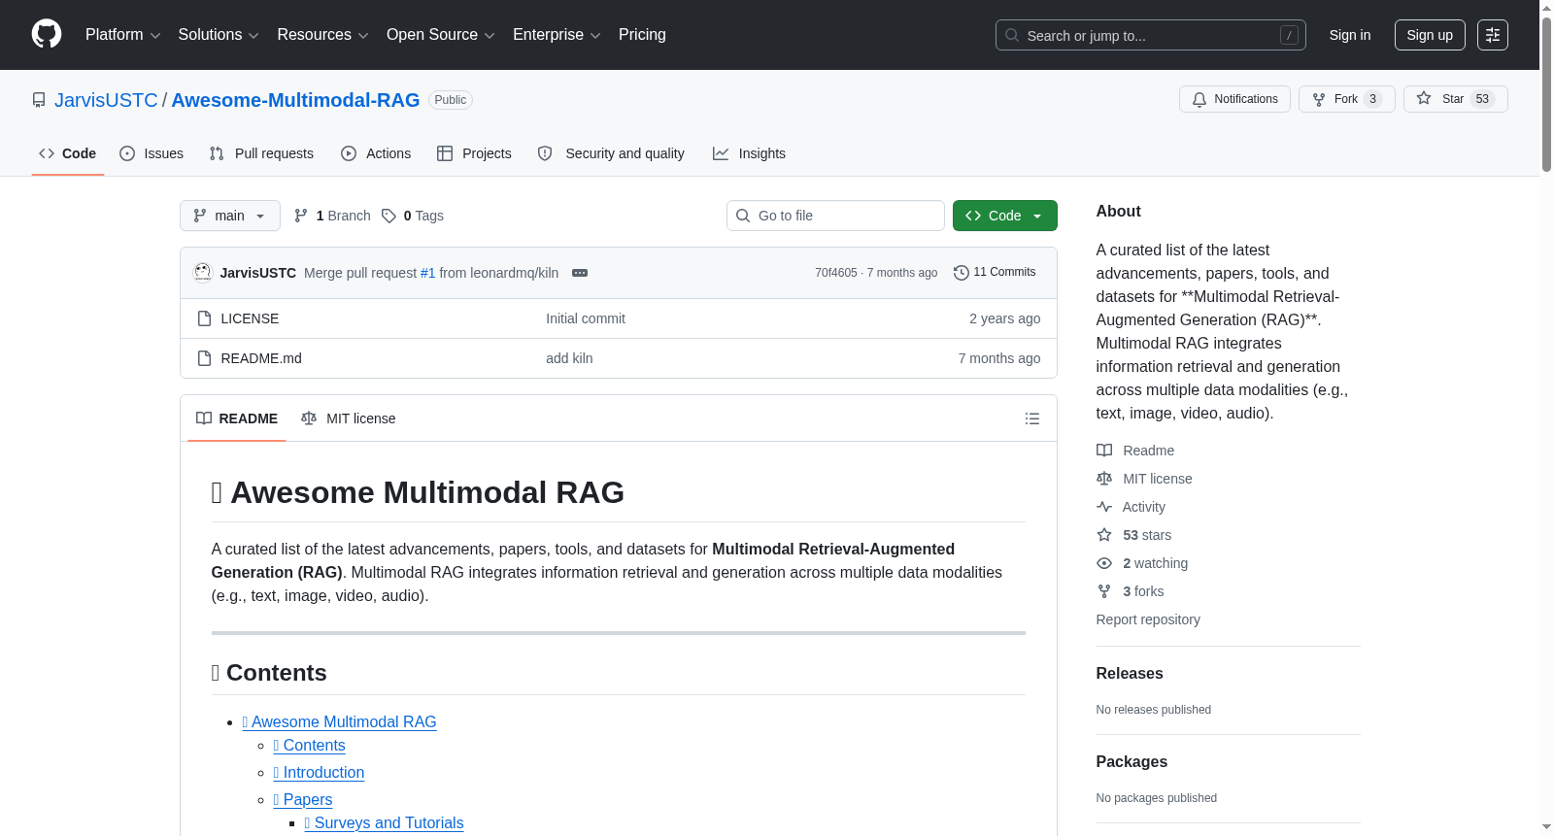Fork this repository
This screenshot has height=836, width=1554.
pyautogui.click(x=1346, y=99)
